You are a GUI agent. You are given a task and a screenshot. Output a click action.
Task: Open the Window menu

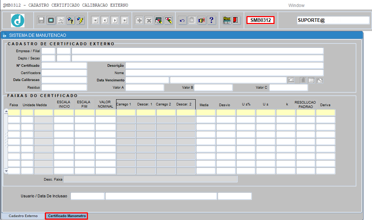(296, 5)
